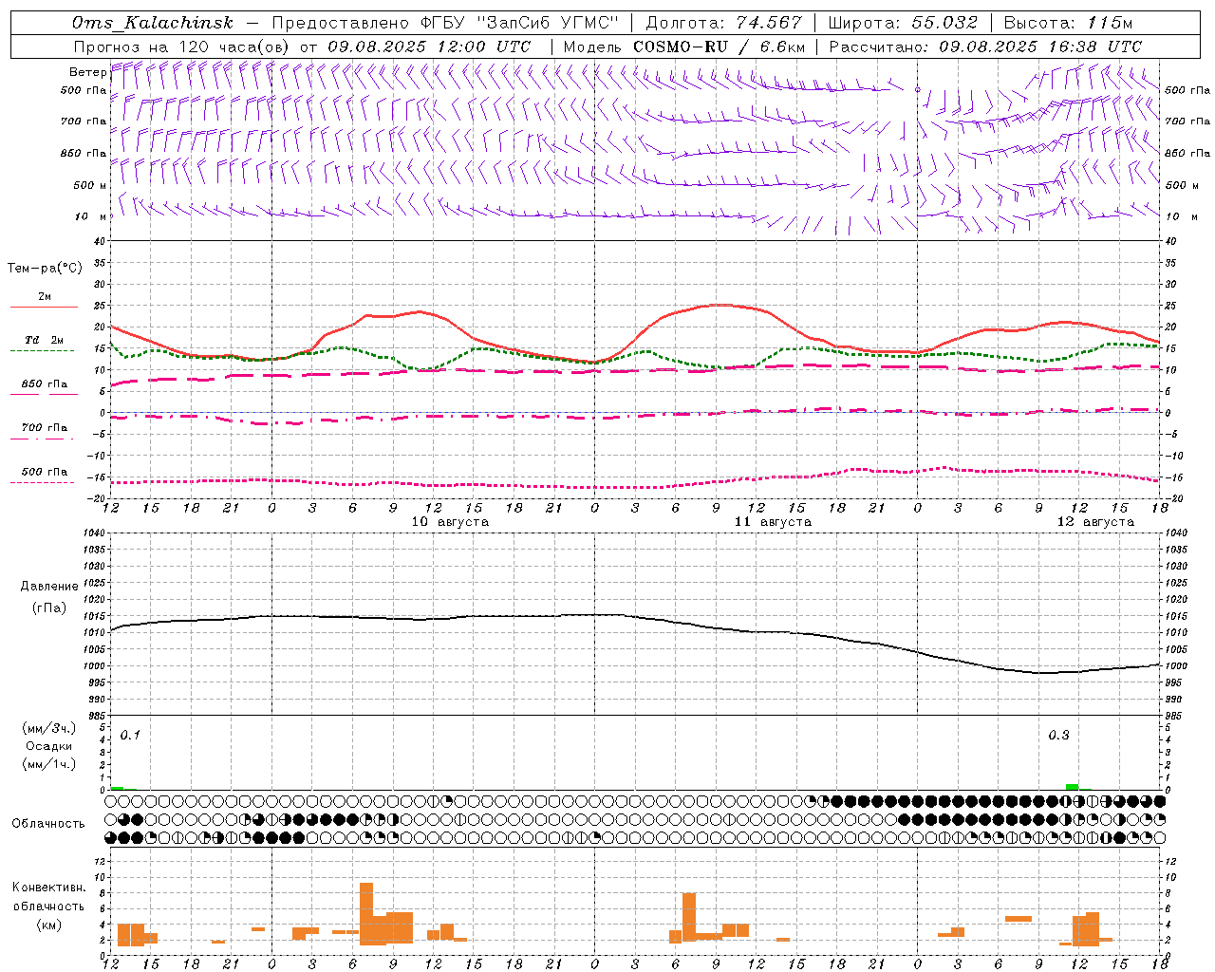This screenshot has width=1215, height=972.
Task: Click the Тем-ра(°C) axis label
Action: pos(45,269)
